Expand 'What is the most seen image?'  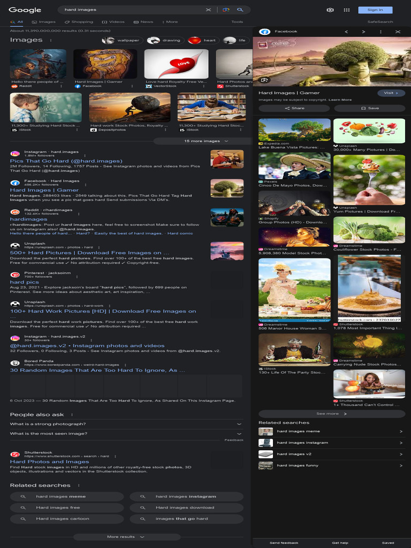coord(126,433)
